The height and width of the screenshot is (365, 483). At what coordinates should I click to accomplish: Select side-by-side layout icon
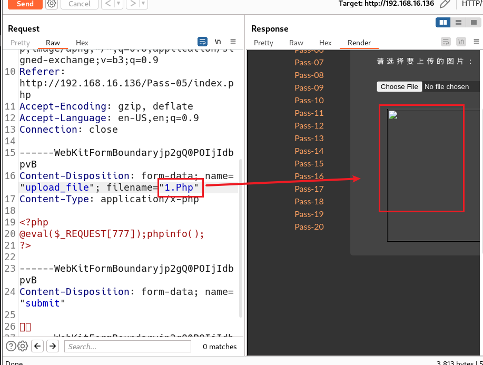click(443, 23)
